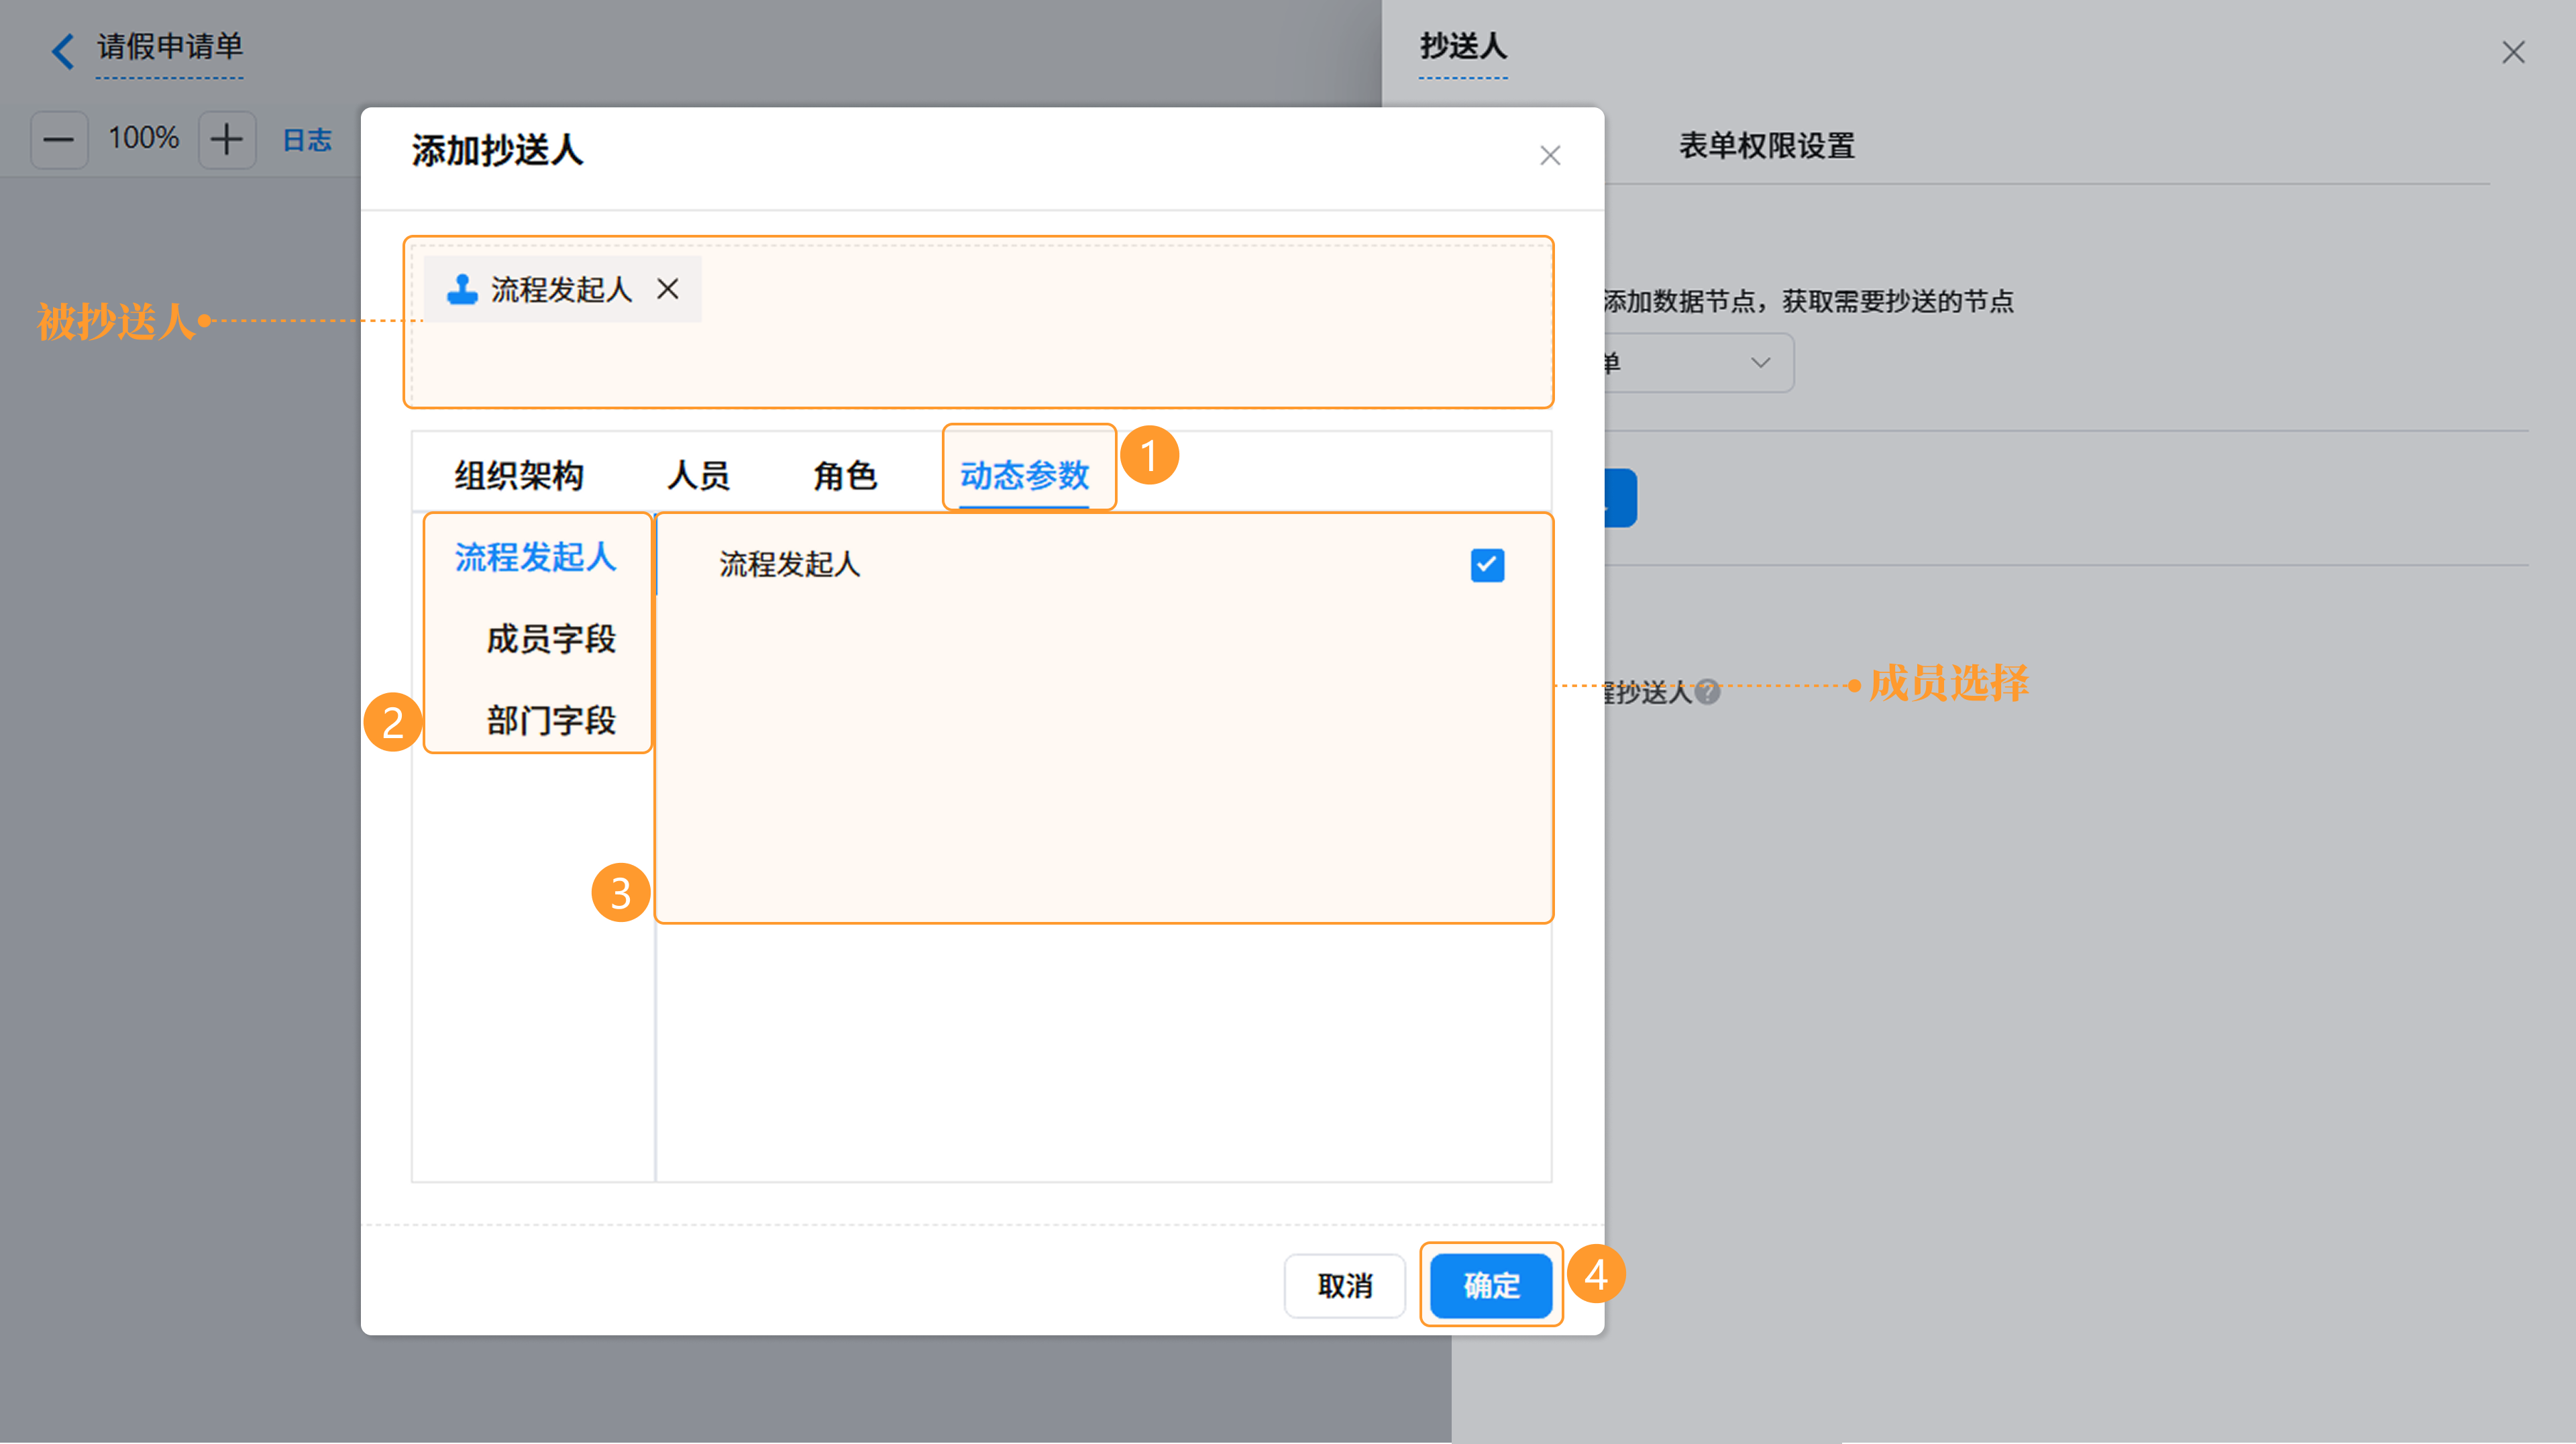The width and height of the screenshot is (2576, 1444).
Task: Close the 抄送人 side panel
Action: 2513,52
